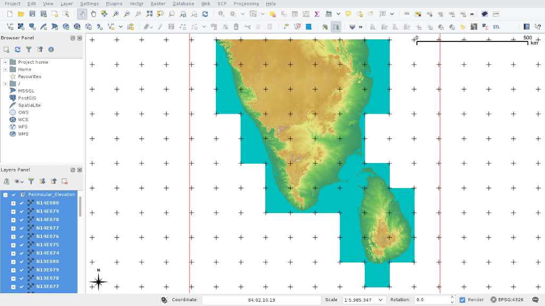Open the Scale dropdown list
The height and width of the screenshot is (306, 545).
380,300
